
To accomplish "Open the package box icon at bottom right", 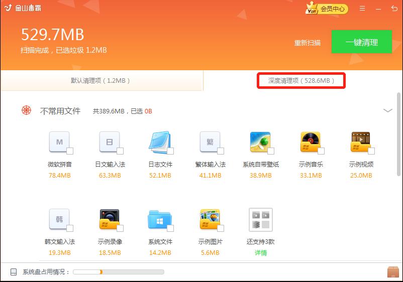I will 393,272.
